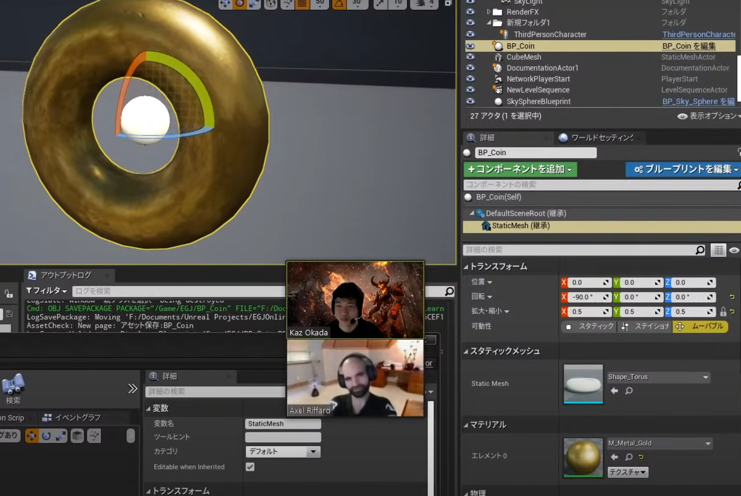Open the M_Metal_Gold material dropdown

point(659,443)
